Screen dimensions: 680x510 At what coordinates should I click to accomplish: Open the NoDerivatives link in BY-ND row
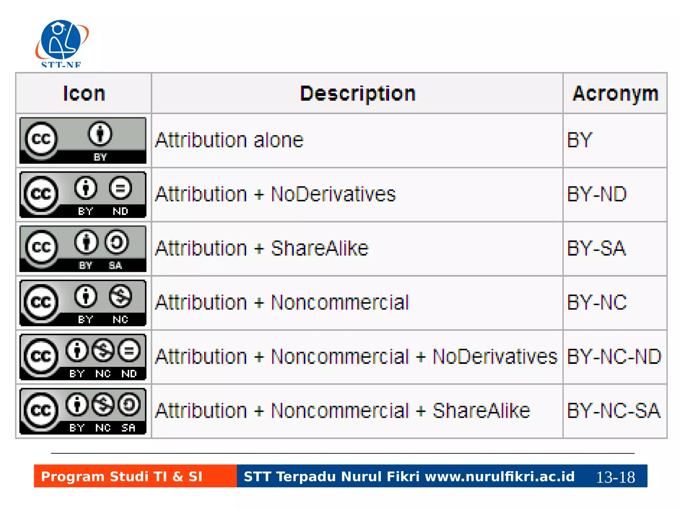[333, 194]
